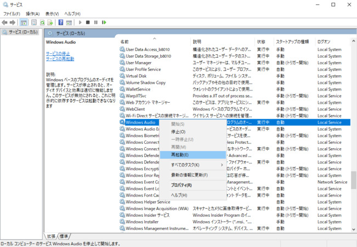The image size is (357, 247).
Task: Open プロパティ(R) from the context menu
Action: pos(193,185)
